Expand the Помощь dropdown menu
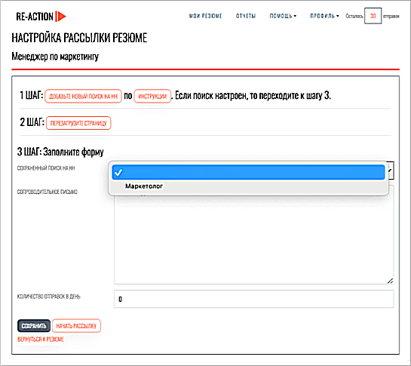Viewport: 411px width, 366px height. (283, 16)
